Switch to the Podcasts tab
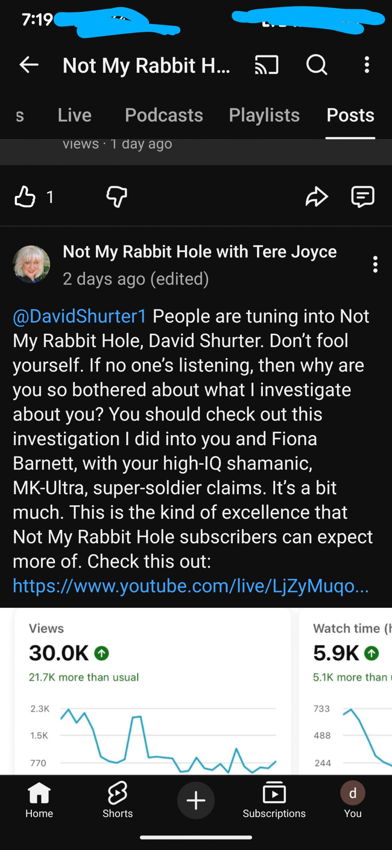Image resolution: width=392 pixels, height=850 pixels. pos(164,115)
